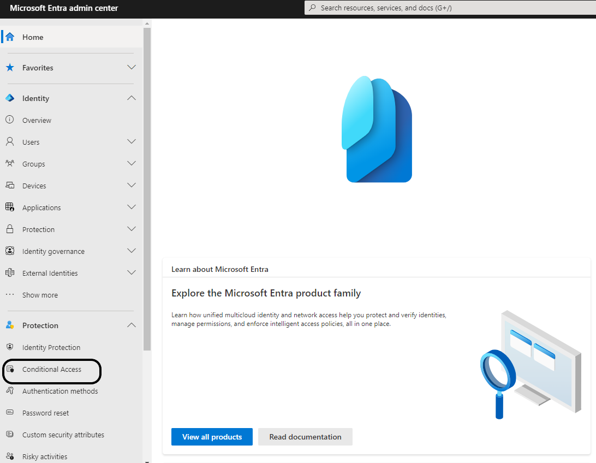Expand the Applications submenu chevron
596x463 pixels.
pyautogui.click(x=132, y=207)
